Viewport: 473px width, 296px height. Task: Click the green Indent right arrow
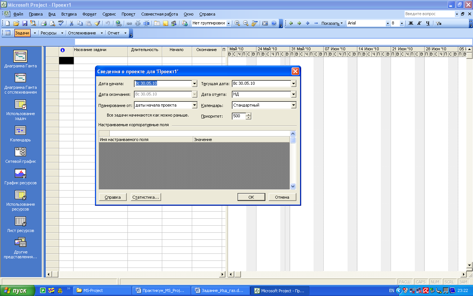(x=299, y=23)
